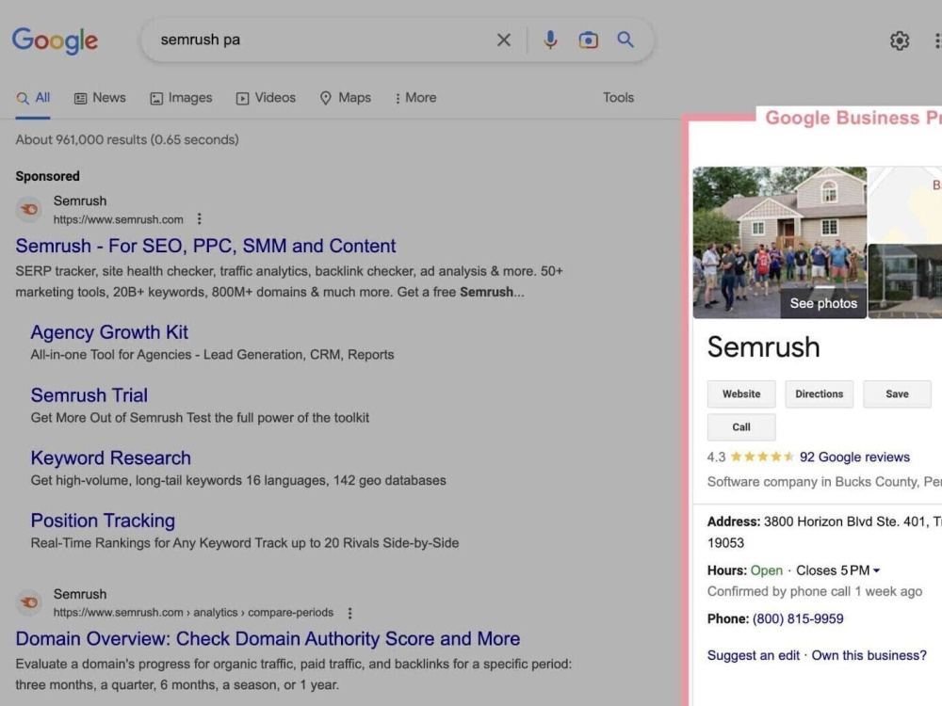Open the Keyword Research sitelink
Screen dimensions: 942x706
[x=110, y=458]
